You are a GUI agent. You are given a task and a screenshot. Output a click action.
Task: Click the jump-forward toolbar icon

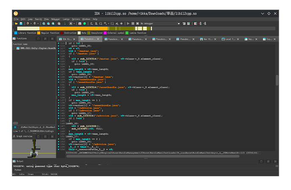pos(35,24)
